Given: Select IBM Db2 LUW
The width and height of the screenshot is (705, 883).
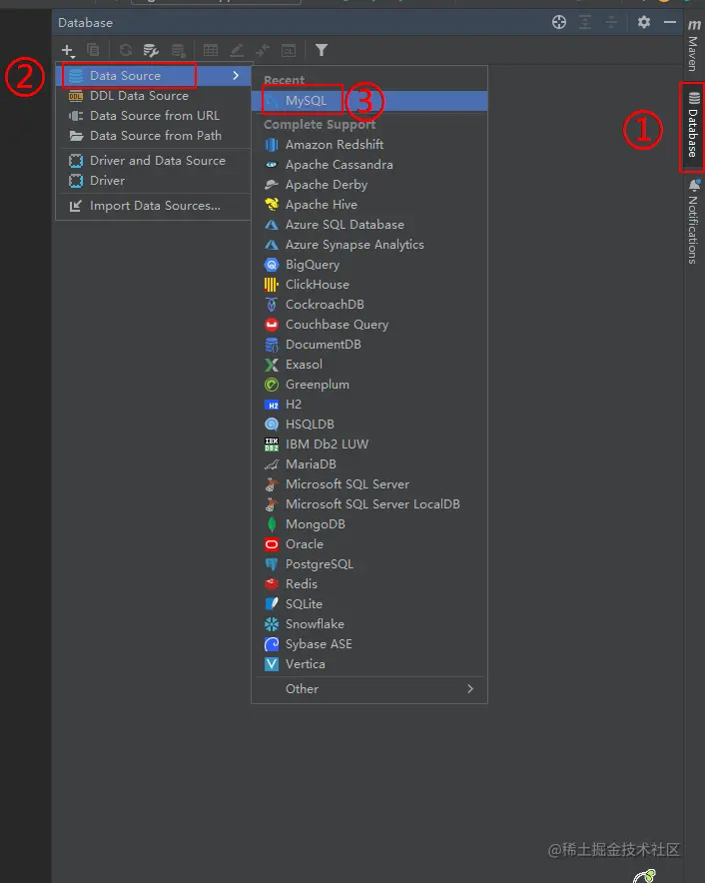Looking at the screenshot, I should tap(369, 444).
